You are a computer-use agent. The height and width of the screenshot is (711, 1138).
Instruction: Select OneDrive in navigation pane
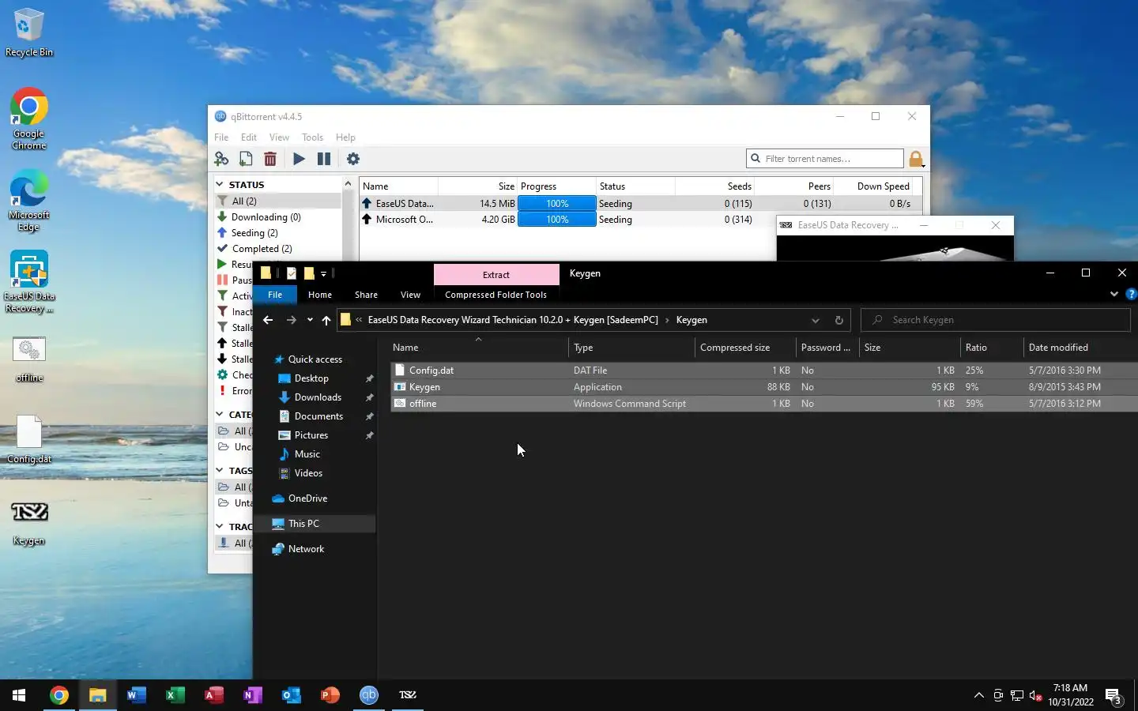point(307,498)
